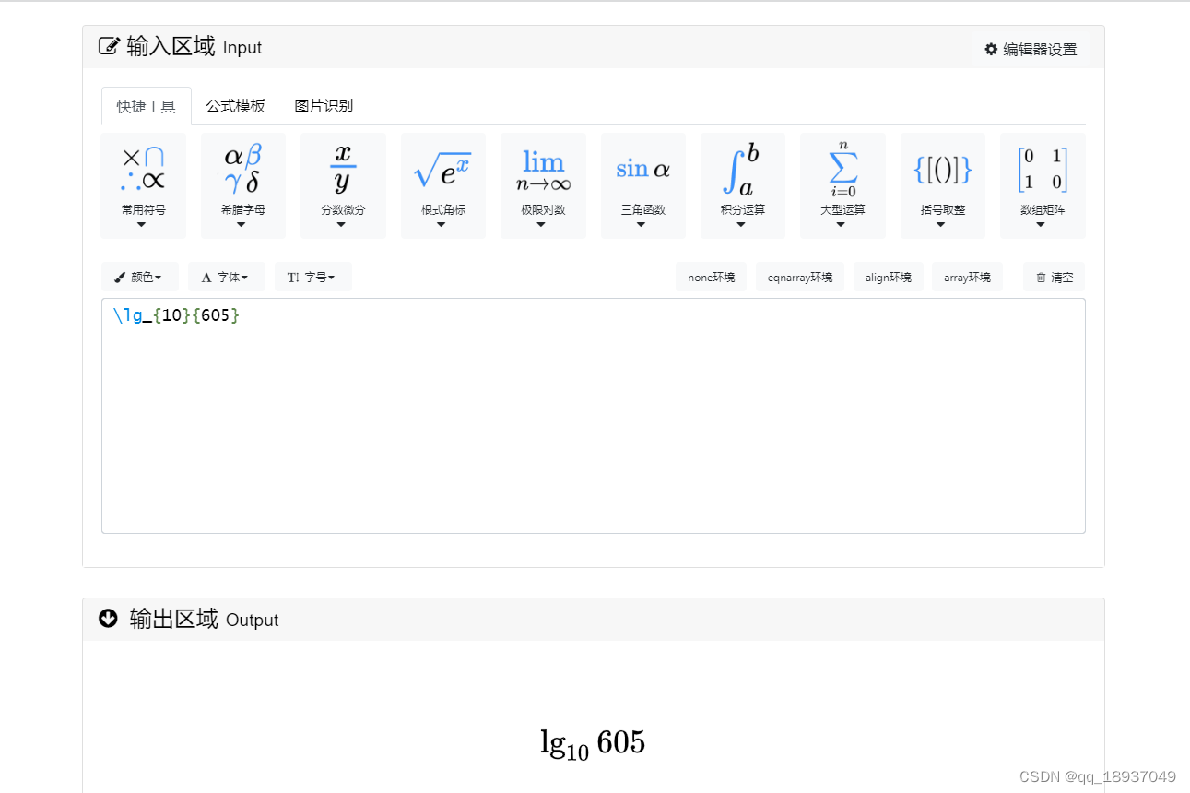This screenshot has width=1190, height=793.
Task: Open the 数组矩阵 matrix palette
Action: 1043,185
